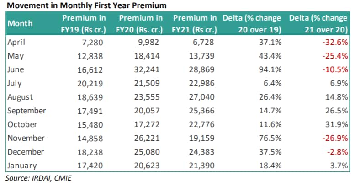Click the 'Delta (% change 20 over 19)' header
The image size is (355, 187).
click(x=253, y=23)
